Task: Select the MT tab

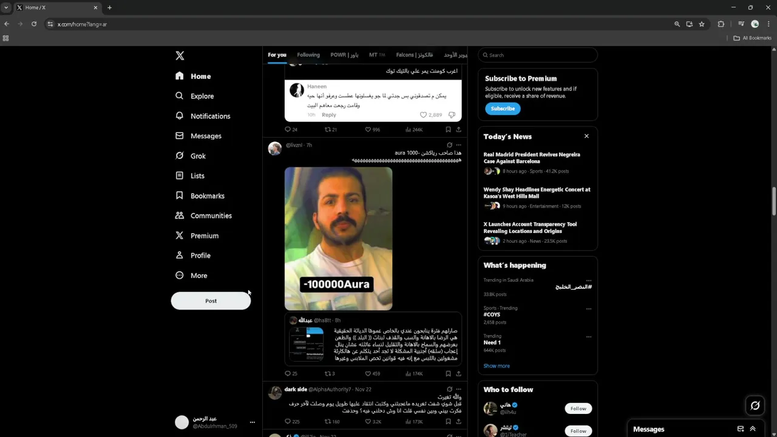Action: [x=377, y=55]
